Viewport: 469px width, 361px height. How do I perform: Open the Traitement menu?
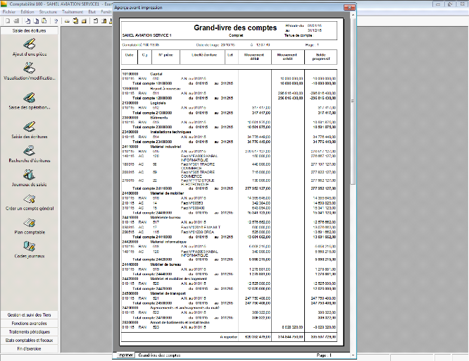click(x=73, y=12)
